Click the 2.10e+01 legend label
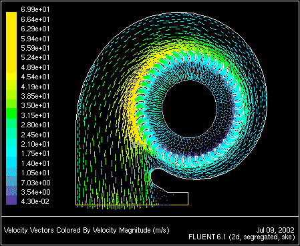 pyautogui.click(x=35, y=144)
